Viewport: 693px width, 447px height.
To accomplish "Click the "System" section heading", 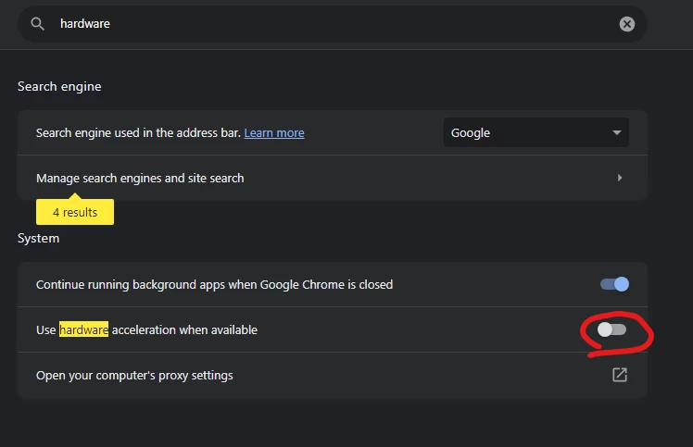I will pos(38,238).
